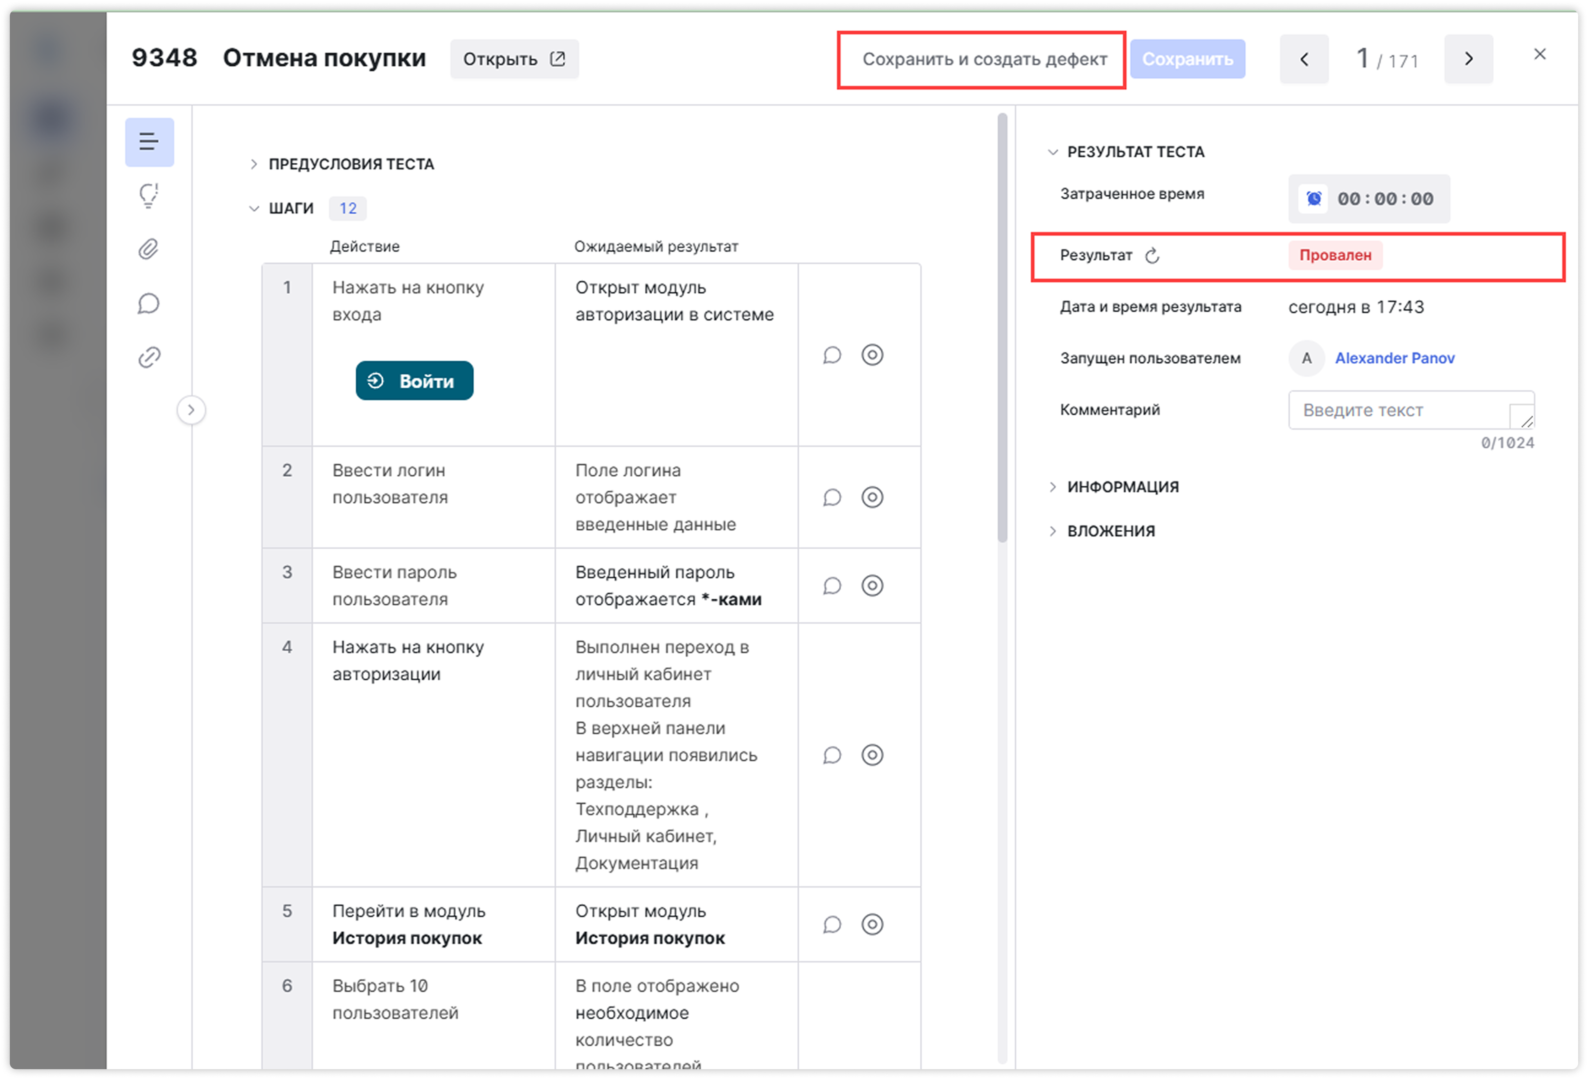1588x1079 pixels.
Task: Expand the ВЛОЖЕНИЯ section
Action: click(1102, 531)
